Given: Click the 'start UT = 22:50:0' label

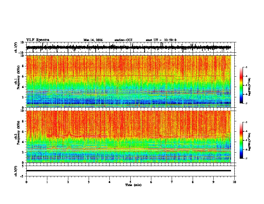Looking at the screenshot, I should pyautogui.click(x=161, y=40).
